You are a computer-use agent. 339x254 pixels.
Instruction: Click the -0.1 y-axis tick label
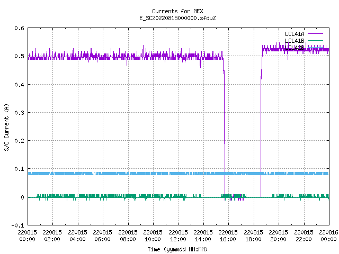[17, 225]
